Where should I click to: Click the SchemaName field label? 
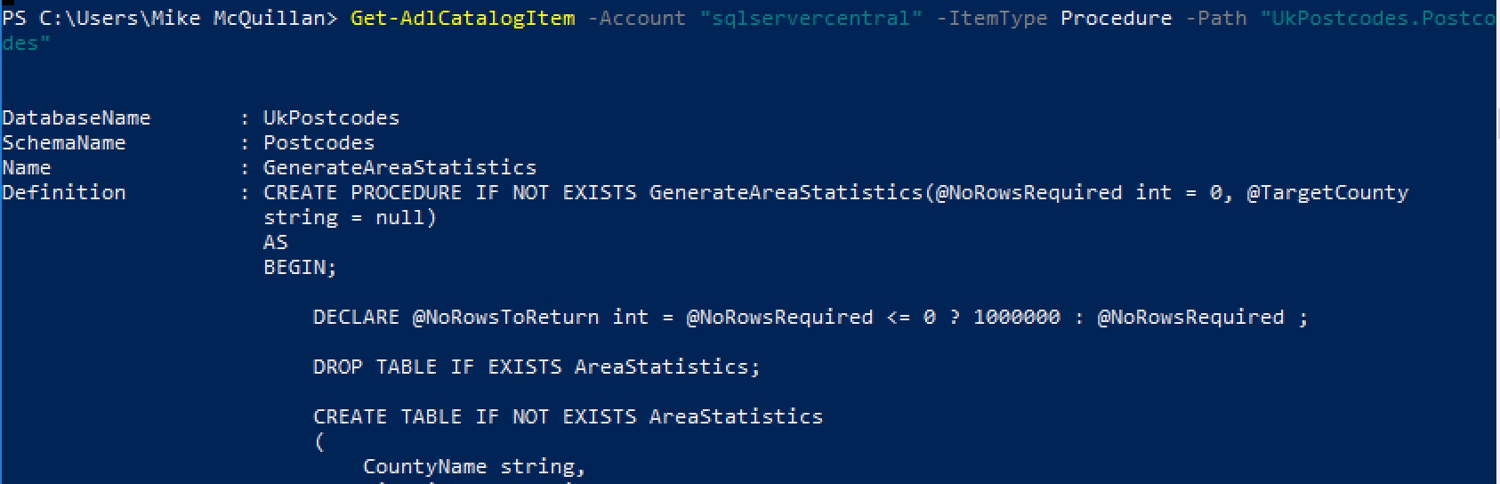[64, 142]
